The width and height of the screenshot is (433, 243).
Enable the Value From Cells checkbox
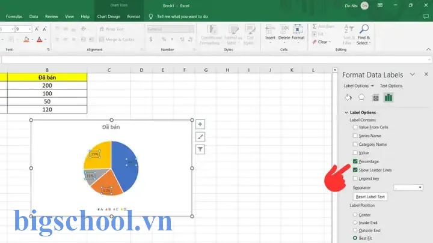355,127
